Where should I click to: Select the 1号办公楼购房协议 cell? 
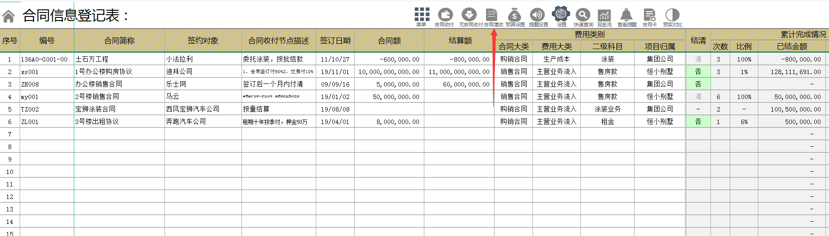(119, 71)
